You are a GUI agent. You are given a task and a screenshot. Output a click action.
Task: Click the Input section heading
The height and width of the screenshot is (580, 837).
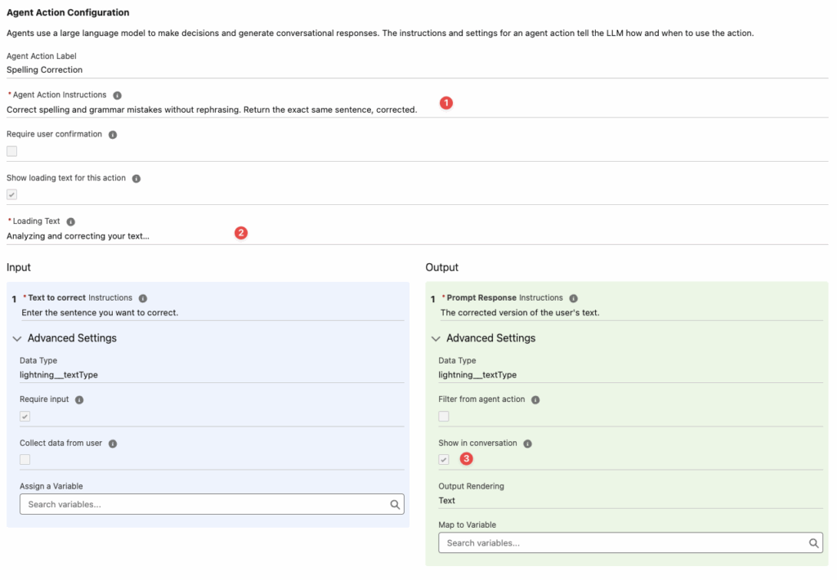click(19, 268)
